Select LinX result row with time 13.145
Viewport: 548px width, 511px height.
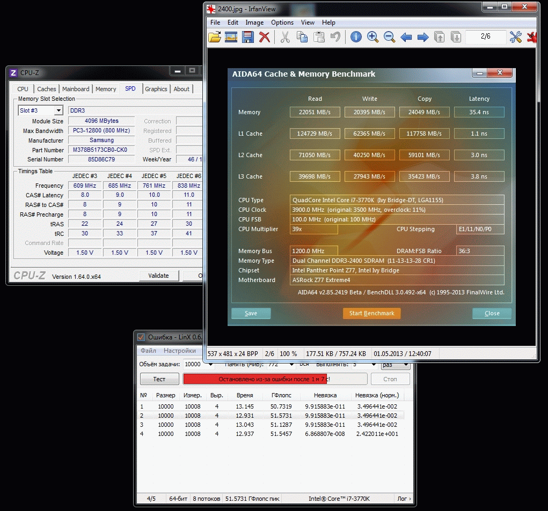point(271,406)
